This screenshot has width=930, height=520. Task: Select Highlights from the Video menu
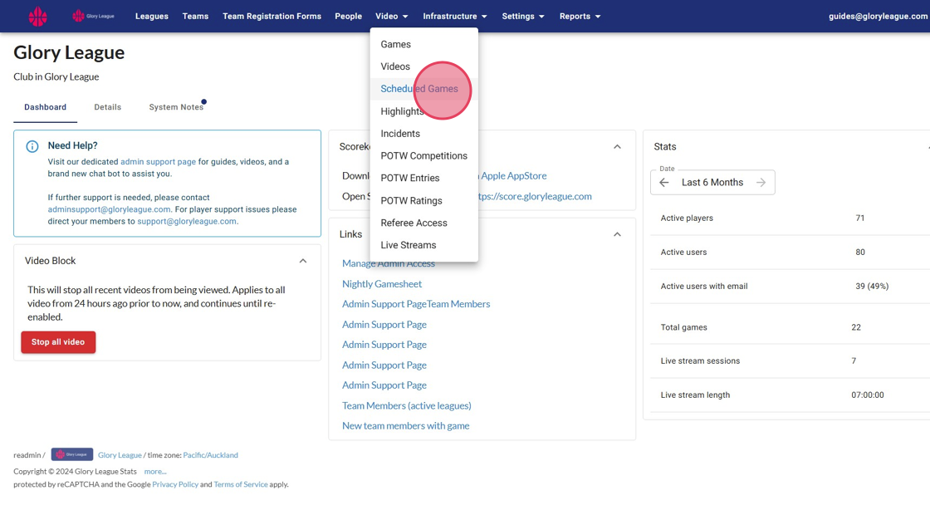click(x=424, y=111)
